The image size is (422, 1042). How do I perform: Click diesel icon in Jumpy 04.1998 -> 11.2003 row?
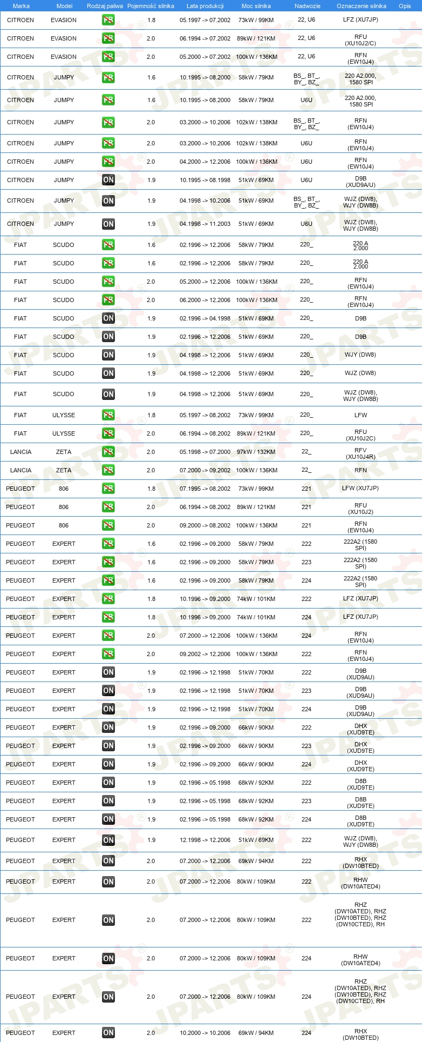(x=108, y=224)
